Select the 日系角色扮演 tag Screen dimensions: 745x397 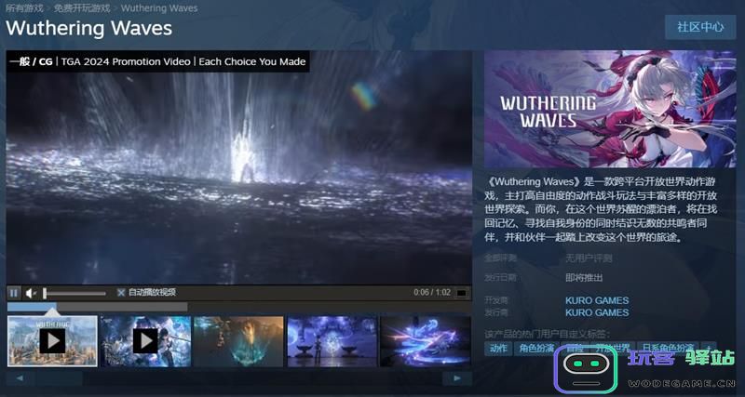pos(668,348)
